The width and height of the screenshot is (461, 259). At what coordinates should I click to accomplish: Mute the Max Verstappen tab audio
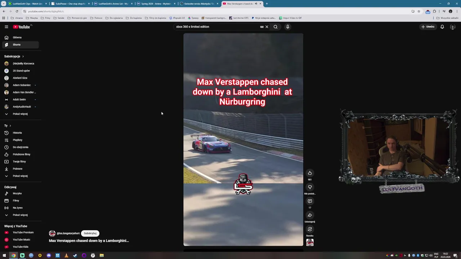coord(256,4)
